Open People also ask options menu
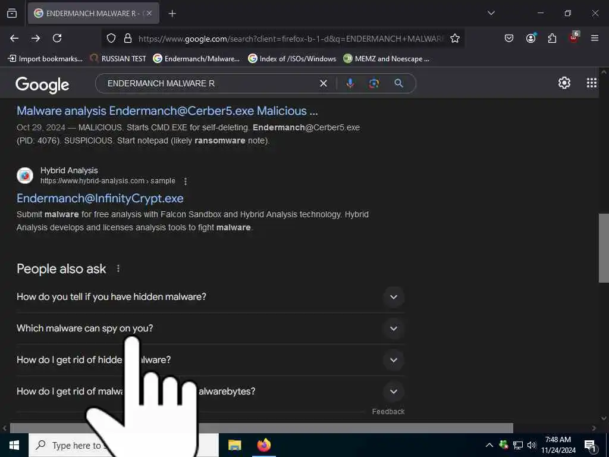609x457 pixels. (x=118, y=268)
